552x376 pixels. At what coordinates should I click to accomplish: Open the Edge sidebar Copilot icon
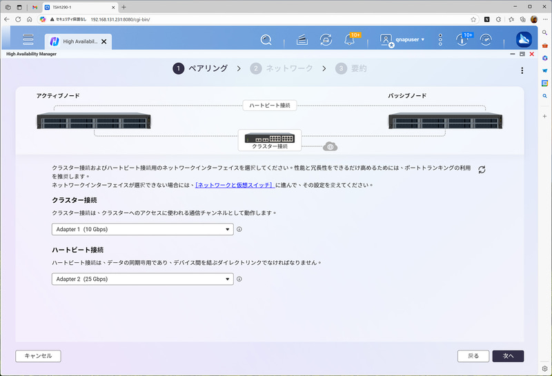coord(544,58)
